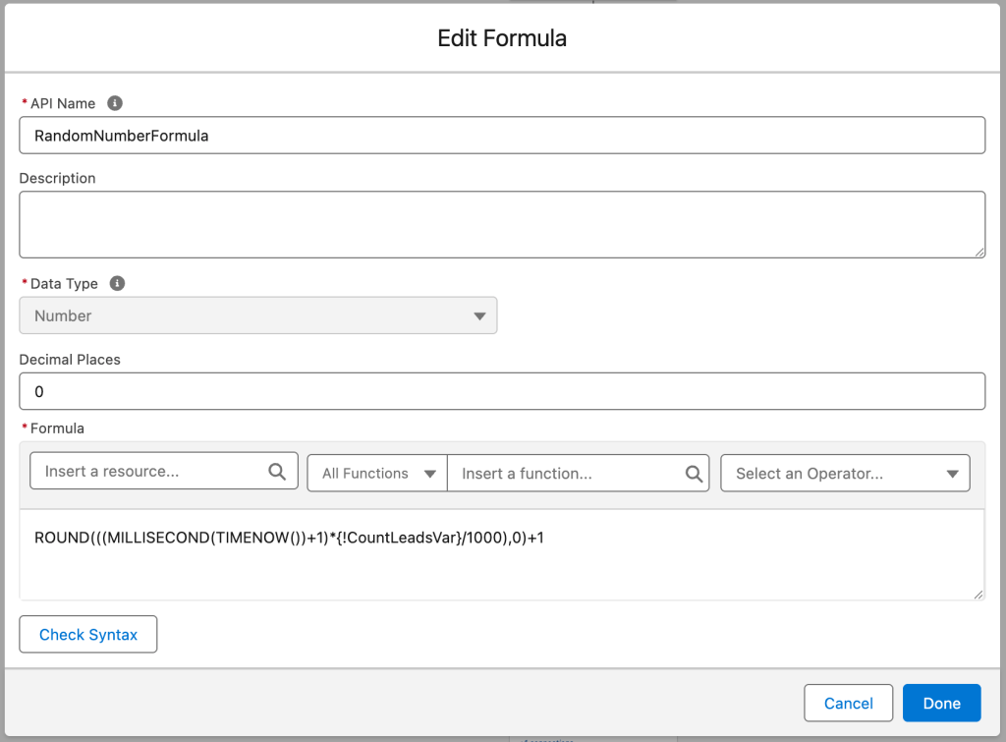The height and width of the screenshot is (742, 1006).
Task: Click the Insert a resource search box
Action: pos(147,471)
